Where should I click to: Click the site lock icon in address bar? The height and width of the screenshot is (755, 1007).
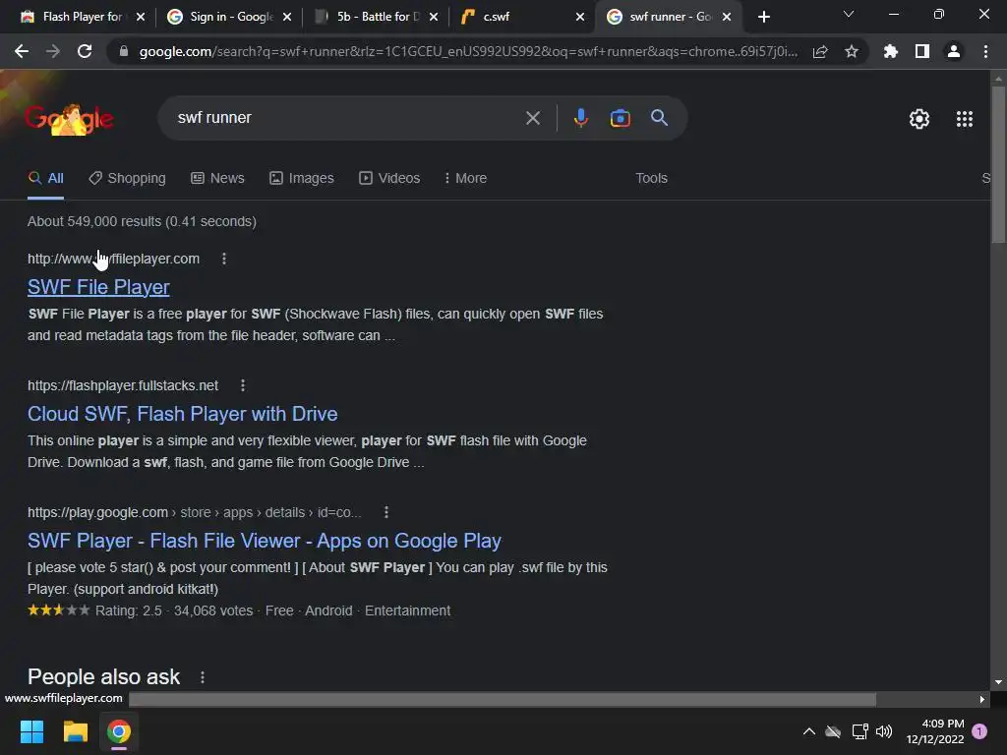(x=124, y=51)
